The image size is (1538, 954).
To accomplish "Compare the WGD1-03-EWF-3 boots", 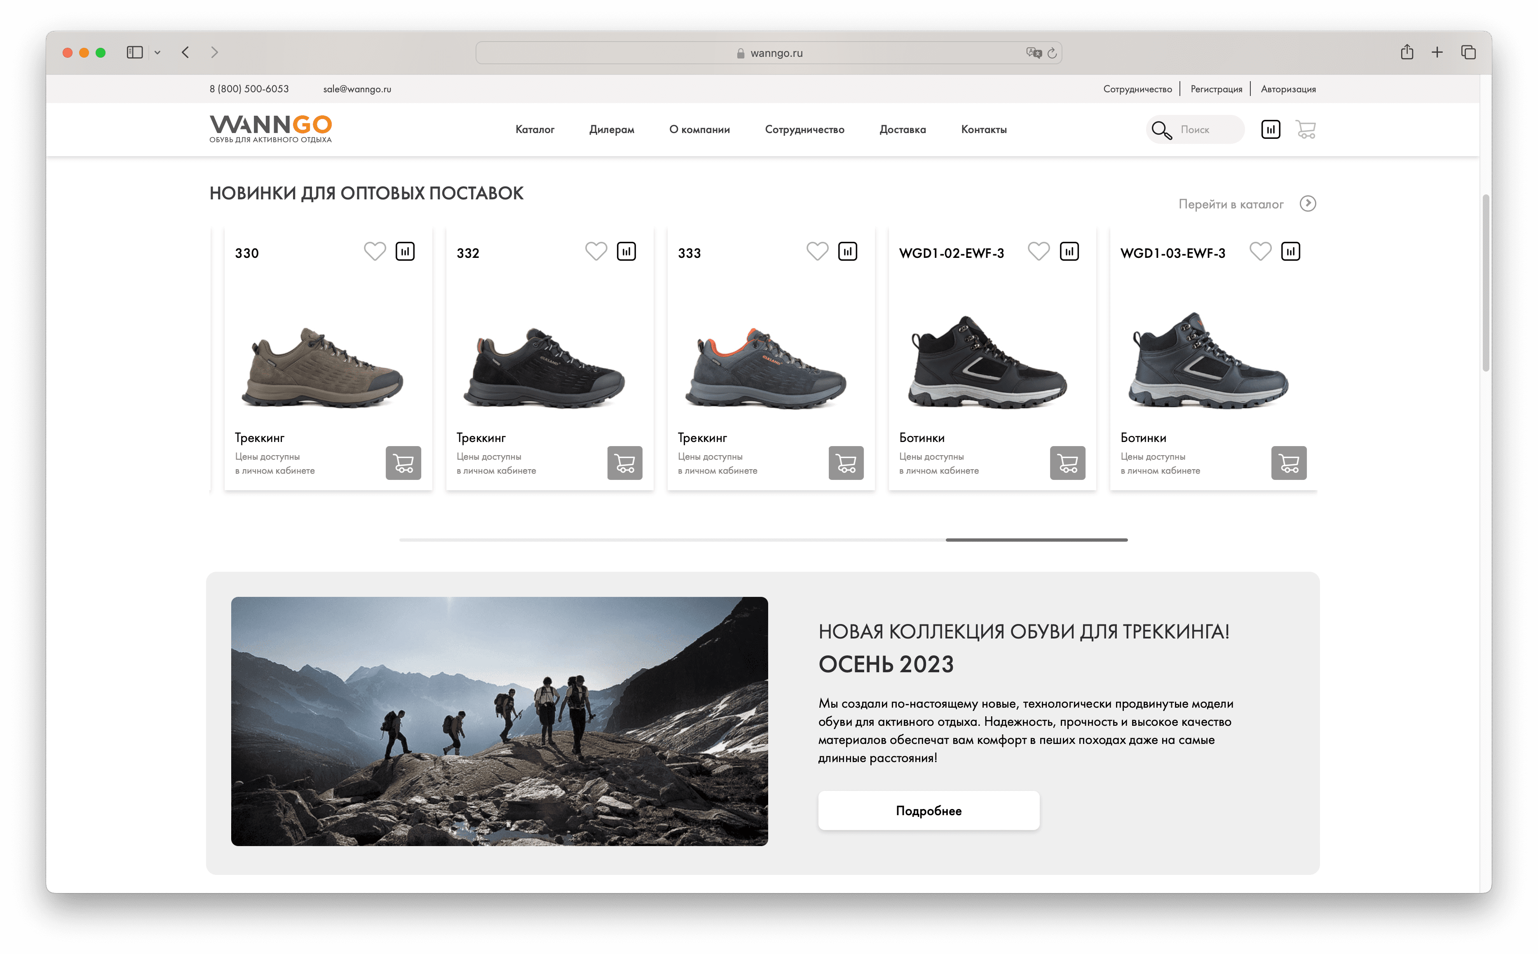I will pos(1291,251).
